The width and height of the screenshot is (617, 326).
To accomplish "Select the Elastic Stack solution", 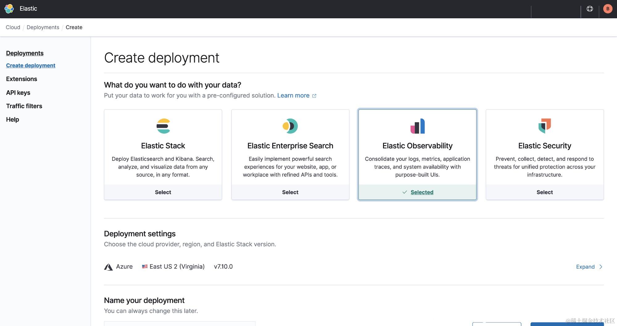I will (163, 192).
